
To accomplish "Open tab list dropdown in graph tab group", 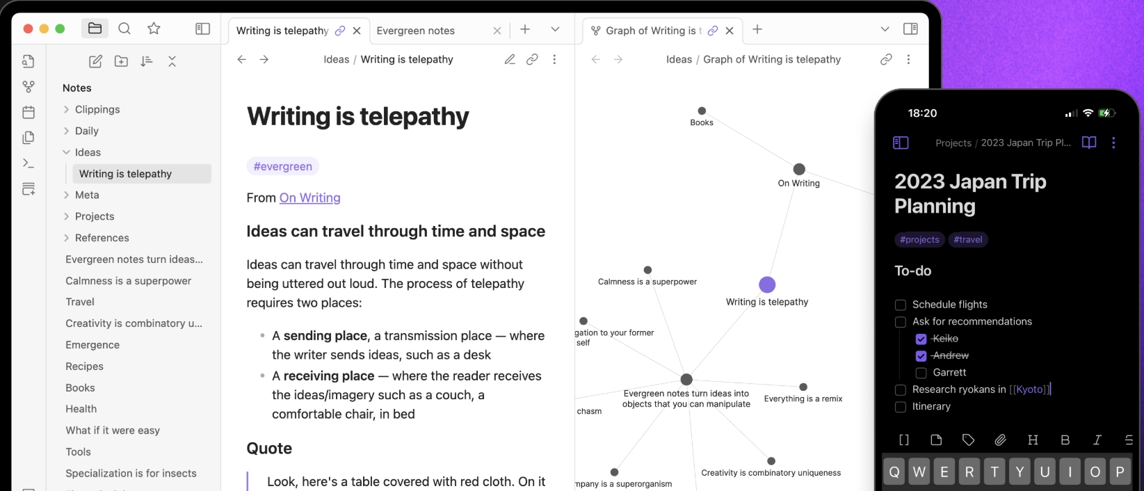I will tap(885, 29).
